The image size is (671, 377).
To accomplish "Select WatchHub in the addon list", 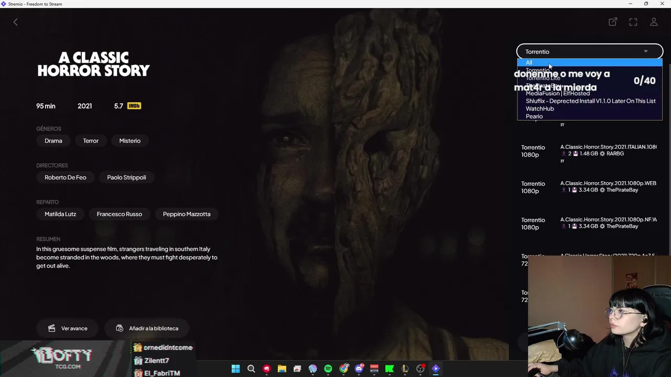I will click(590, 109).
